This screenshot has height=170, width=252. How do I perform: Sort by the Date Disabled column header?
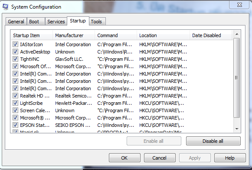[211, 35]
